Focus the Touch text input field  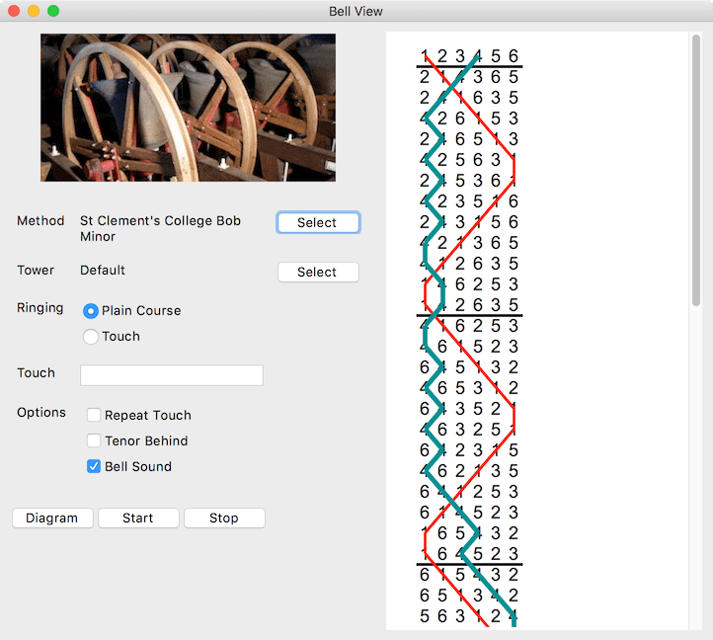pyautogui.click(x=171, y=375)
